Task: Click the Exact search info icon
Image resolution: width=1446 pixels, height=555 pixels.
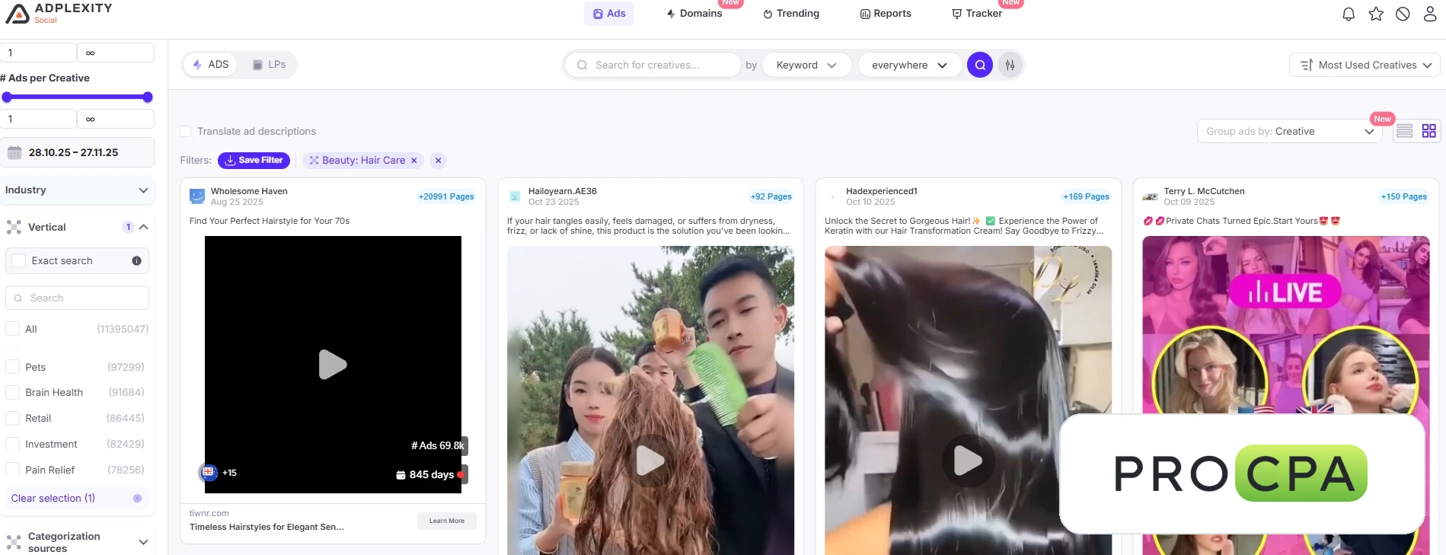Action: [136, 260]
